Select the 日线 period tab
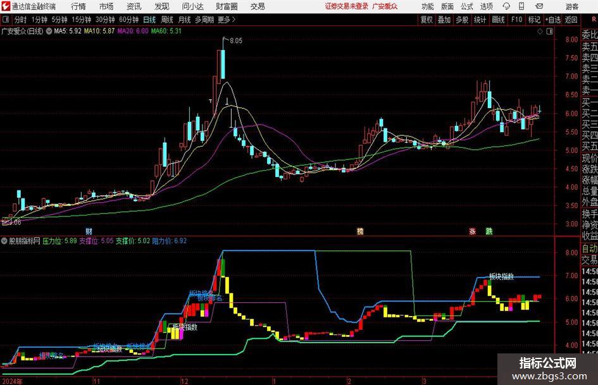 pyautogui.click(x=149, y=20)
